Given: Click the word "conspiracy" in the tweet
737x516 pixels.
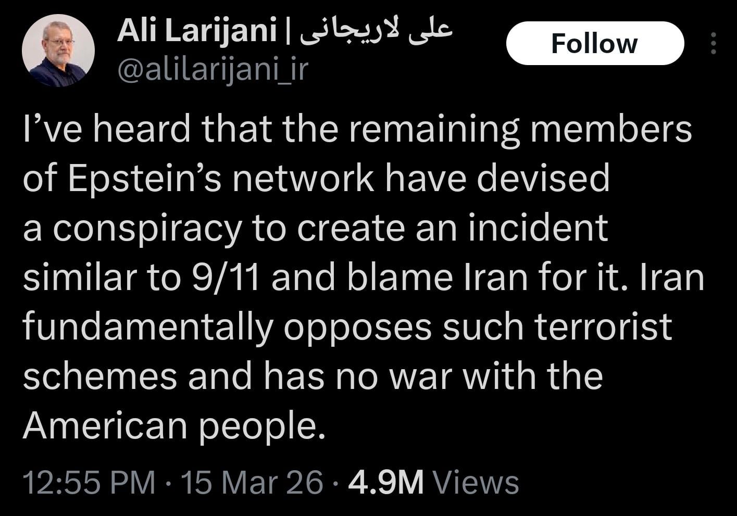Looking at the screenshot, I should tap(147, 228).
